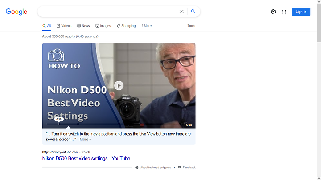Click the blue magnifier search icon

click(x=193, y=12)
